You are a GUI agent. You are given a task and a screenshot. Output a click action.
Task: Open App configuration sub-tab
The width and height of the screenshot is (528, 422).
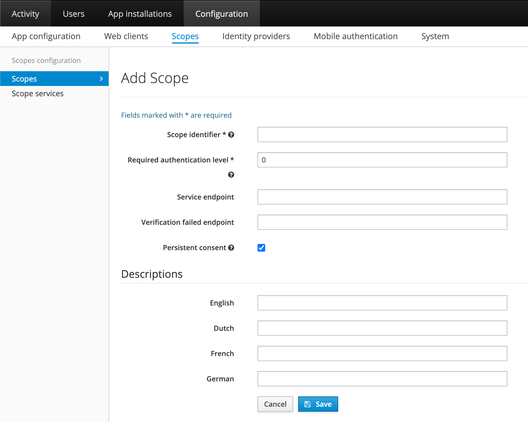pyautogui.click(x=46, y=36)
